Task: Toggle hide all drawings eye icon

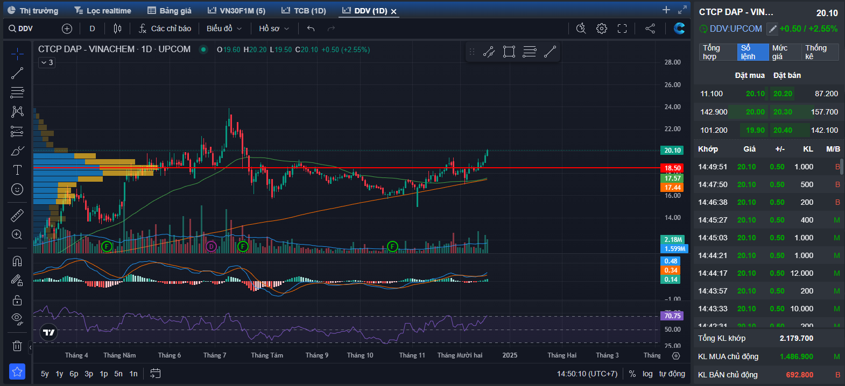Action: coord(17,318)
